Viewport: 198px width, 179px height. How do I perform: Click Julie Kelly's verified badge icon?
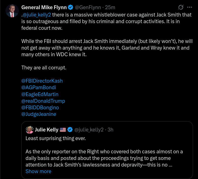pos(70,130)
